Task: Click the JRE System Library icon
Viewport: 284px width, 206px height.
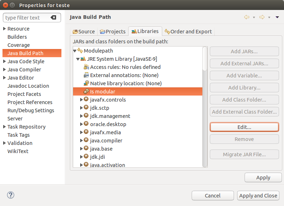Action: pos(83,59)
